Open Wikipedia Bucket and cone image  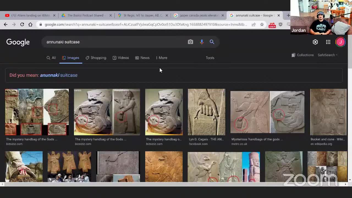pos(328,112)
